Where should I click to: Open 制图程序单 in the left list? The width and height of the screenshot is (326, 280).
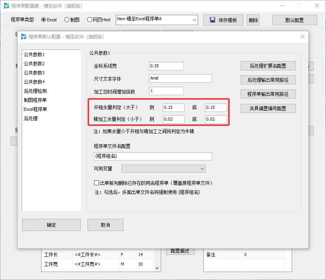click(35, 100)
